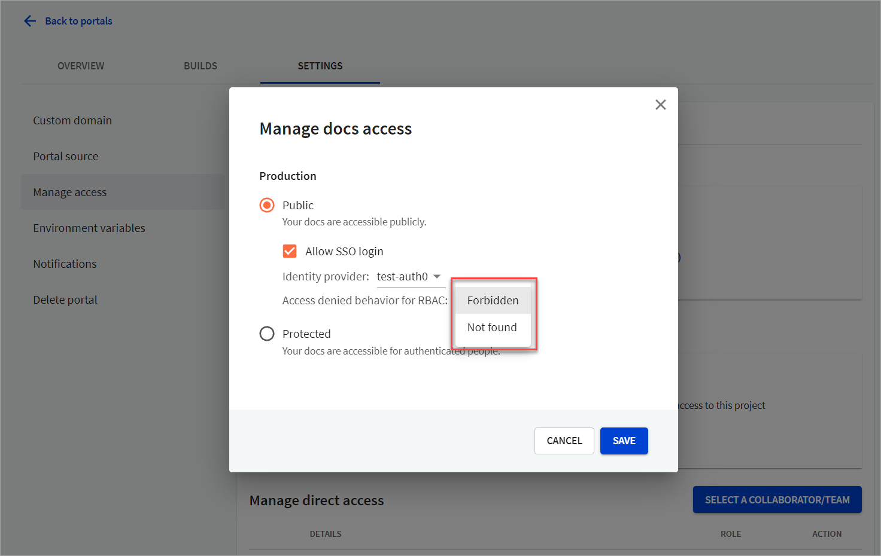Go back via Back to portals link
Viewport: 881px width, 556px height.
pos(78,21)
